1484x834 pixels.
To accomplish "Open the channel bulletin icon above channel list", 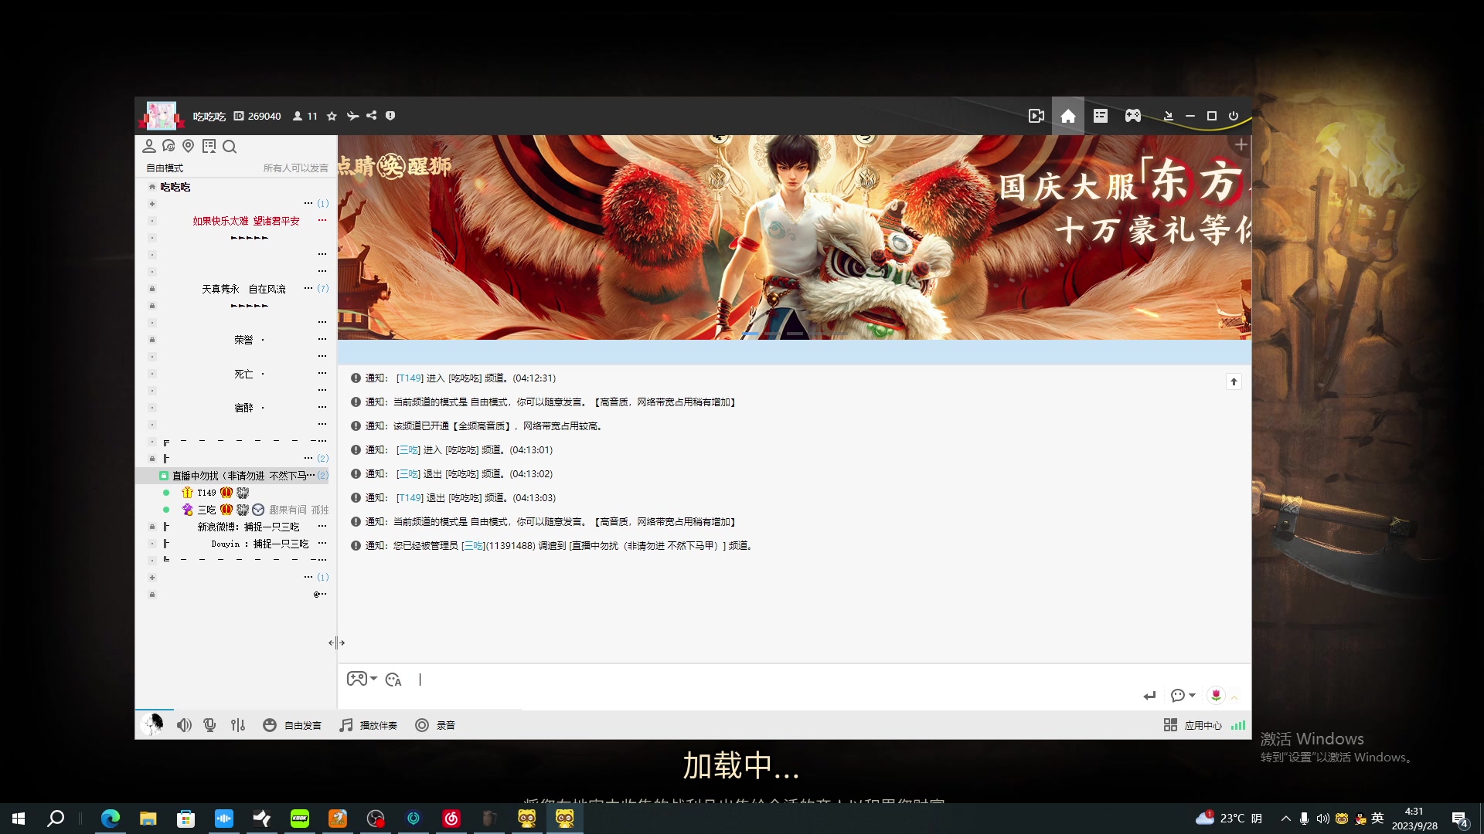I will (209, 146).
